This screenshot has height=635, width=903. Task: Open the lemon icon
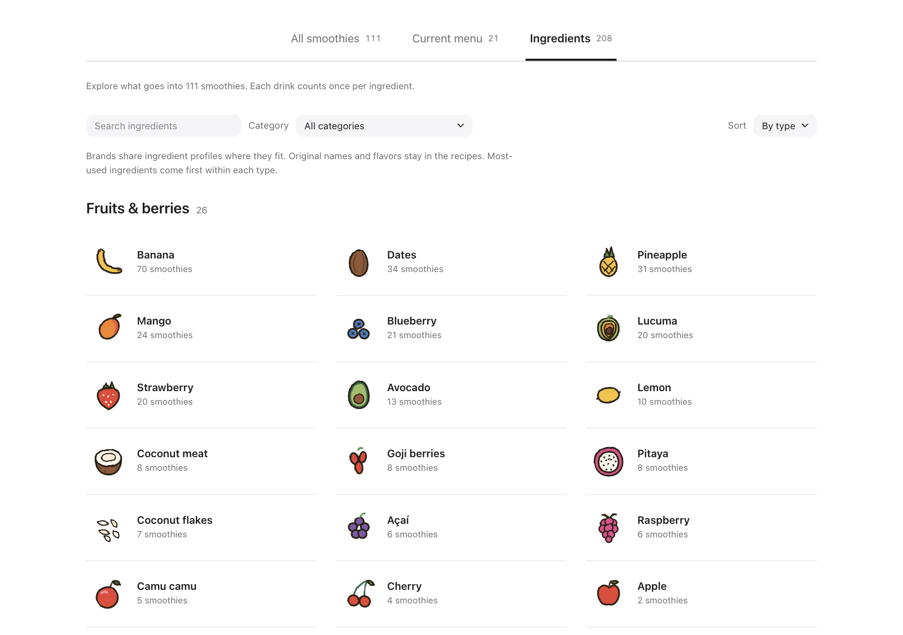pyautogui.click(x=609, y=395)
